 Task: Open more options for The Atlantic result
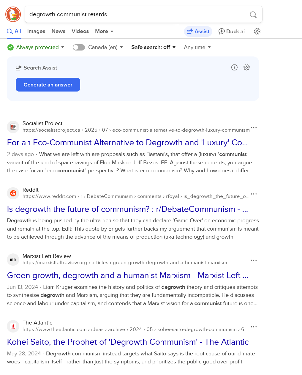254,327
